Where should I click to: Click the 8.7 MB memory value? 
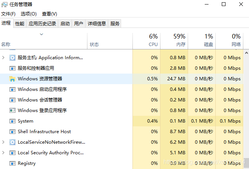[x=177, y=132]
